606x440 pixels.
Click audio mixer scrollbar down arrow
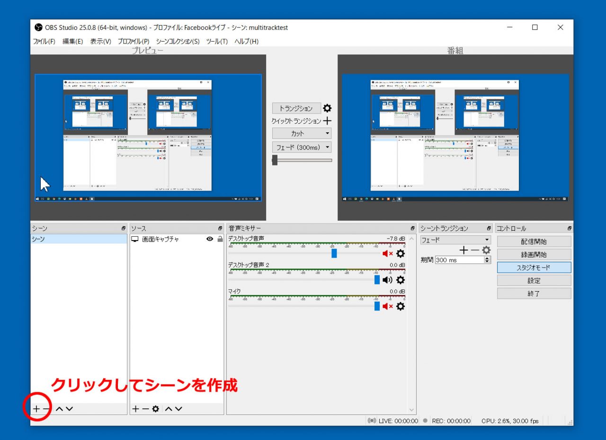[x=411, y=410]
